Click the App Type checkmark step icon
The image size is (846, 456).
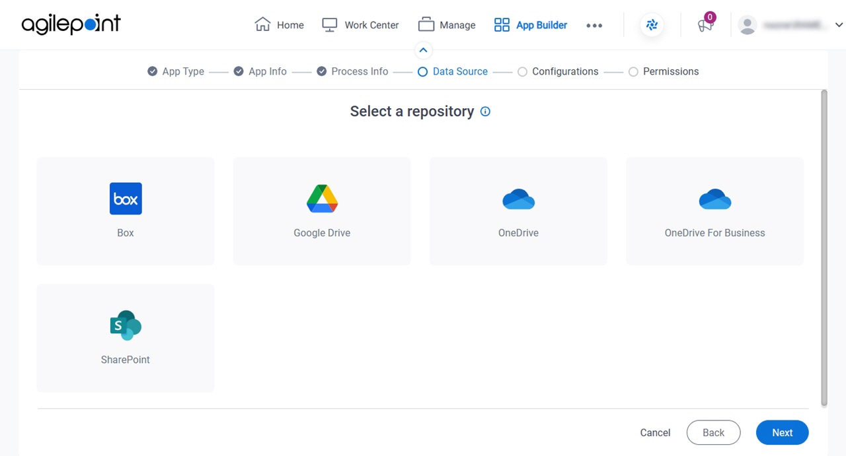coord(153,71)
